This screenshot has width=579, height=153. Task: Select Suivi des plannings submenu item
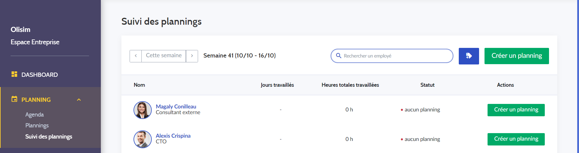tap(49, 136)
